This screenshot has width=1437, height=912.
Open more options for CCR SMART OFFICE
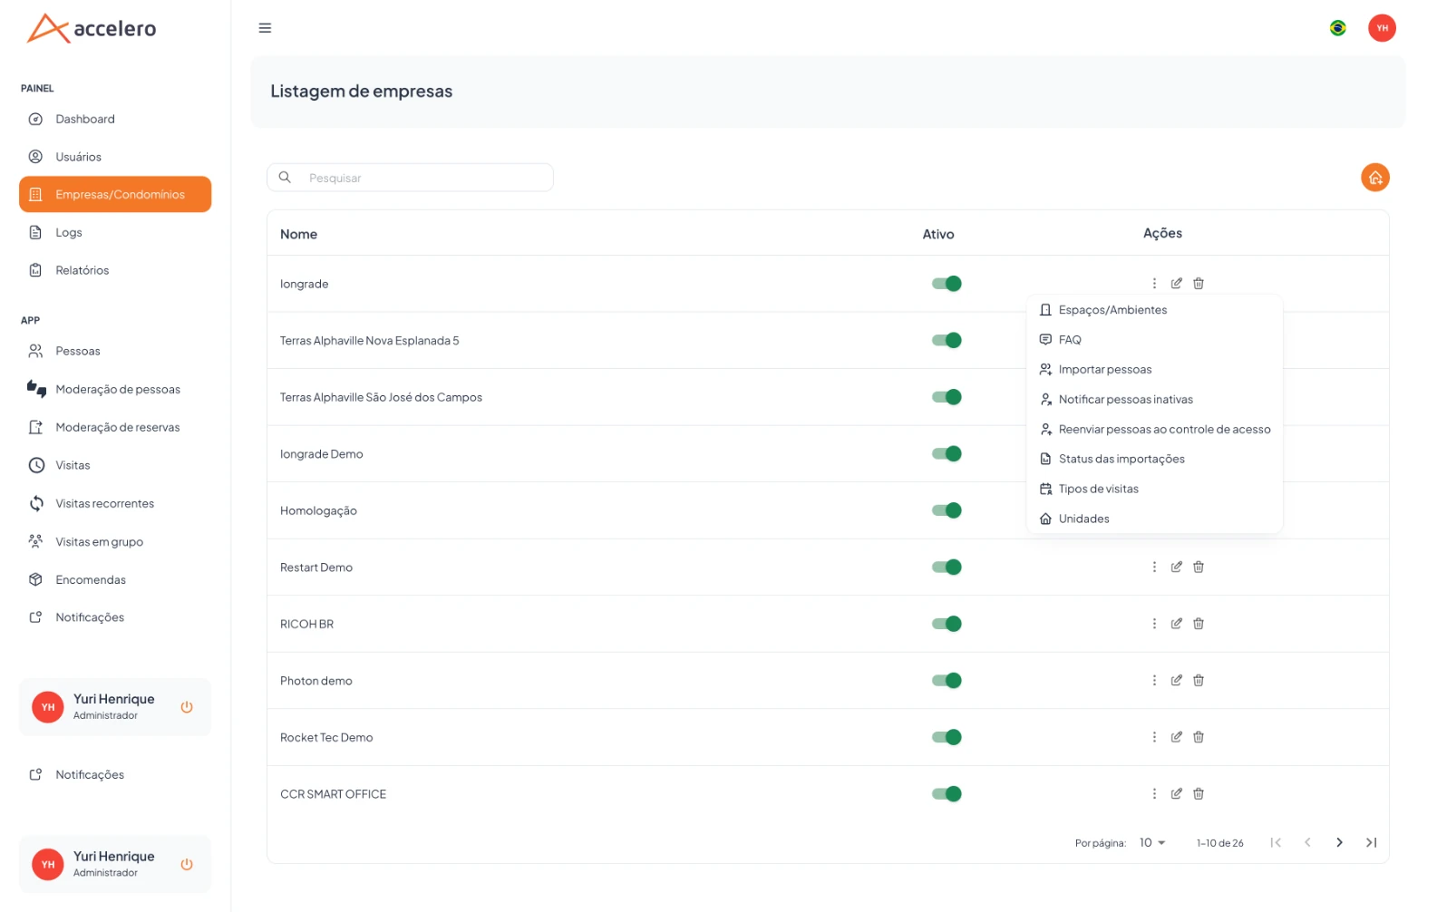pos(1154,794)
